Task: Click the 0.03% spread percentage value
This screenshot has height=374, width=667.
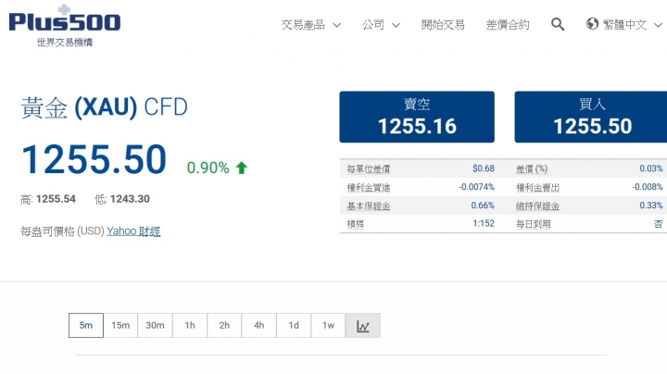Action: [x=651, y=168]
